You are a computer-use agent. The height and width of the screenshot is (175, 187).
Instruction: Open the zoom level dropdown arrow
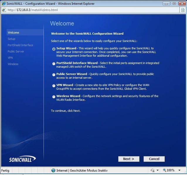pos(179,171)
